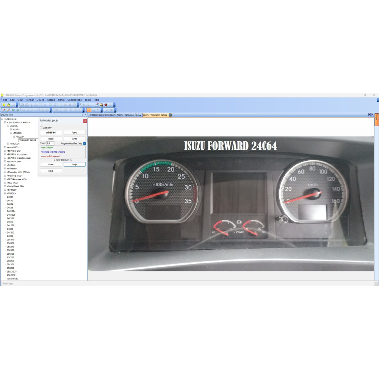Collapse the All Devices tree node
The image size is (379, 379).
[x=2, y=119]
